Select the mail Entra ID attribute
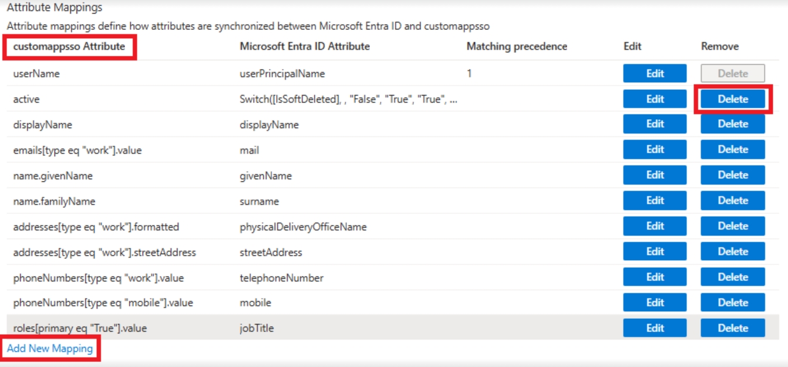The width and height of the screenshot is (788, 367). tap(250, 150)
